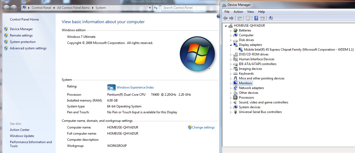Click the Back arrow in Device Manager toolbar
The image size is (355, 153).
[x=225, y=18]
